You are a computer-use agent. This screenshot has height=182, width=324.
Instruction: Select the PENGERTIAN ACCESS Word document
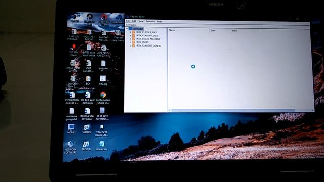tap(72, 98)
